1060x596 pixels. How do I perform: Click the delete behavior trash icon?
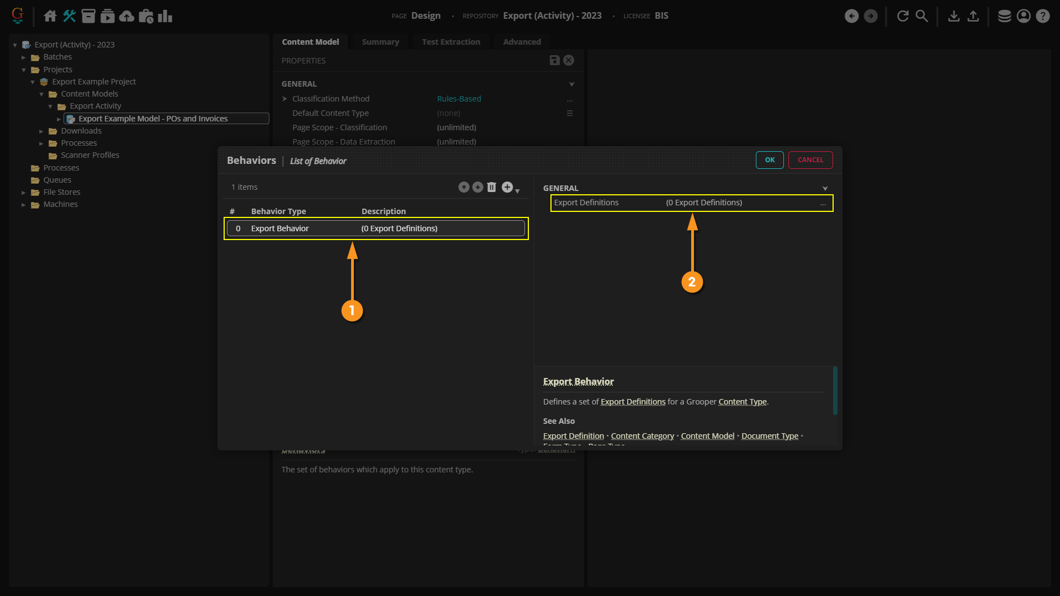[491, 187]
